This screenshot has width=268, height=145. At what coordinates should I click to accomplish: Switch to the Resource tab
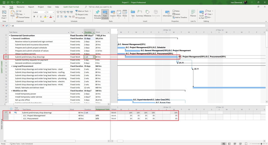click(x=21, y=7)
